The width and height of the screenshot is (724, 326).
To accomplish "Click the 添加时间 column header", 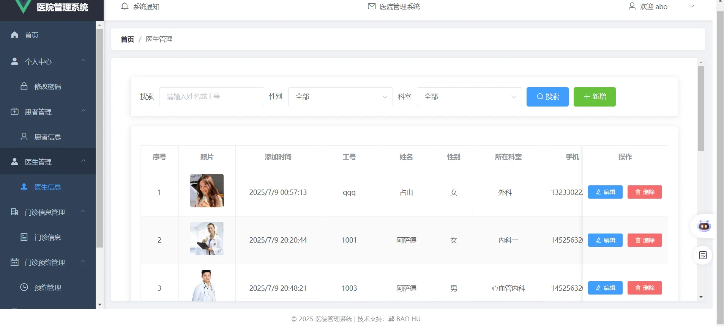I will pyautogui.click(x=278, y=157).
